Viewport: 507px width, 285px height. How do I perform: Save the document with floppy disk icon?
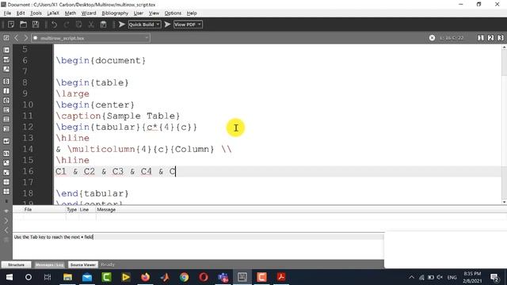pos(36,25)
